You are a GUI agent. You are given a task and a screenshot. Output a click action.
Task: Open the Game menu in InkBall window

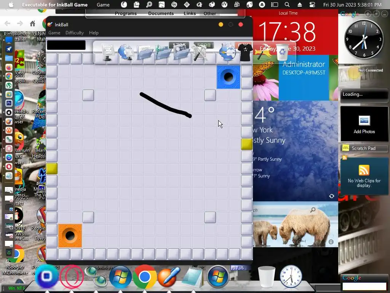point(54,33)
